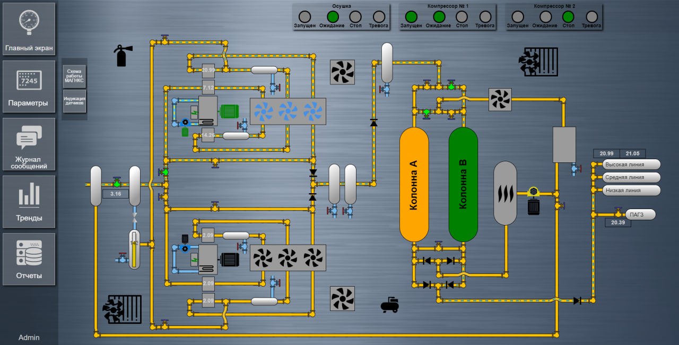
Task: Click the 14.26 pressure value
Action: pyautogui.click(x=208, y=135)
